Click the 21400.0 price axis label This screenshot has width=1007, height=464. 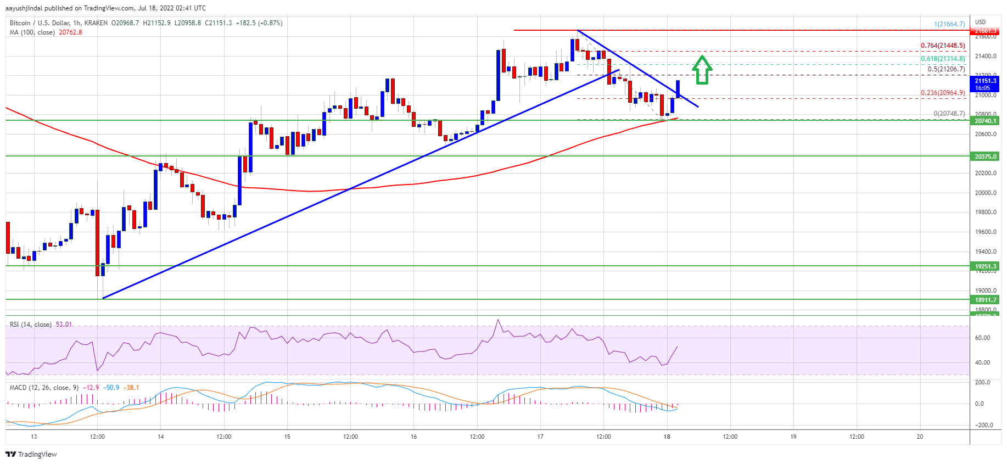[x=986, y=56]
